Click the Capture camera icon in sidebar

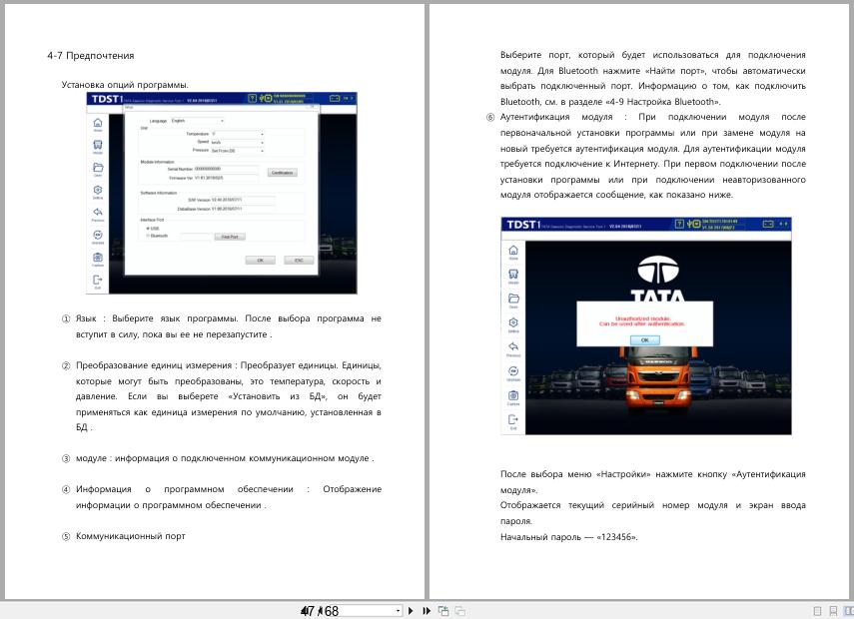98,256
